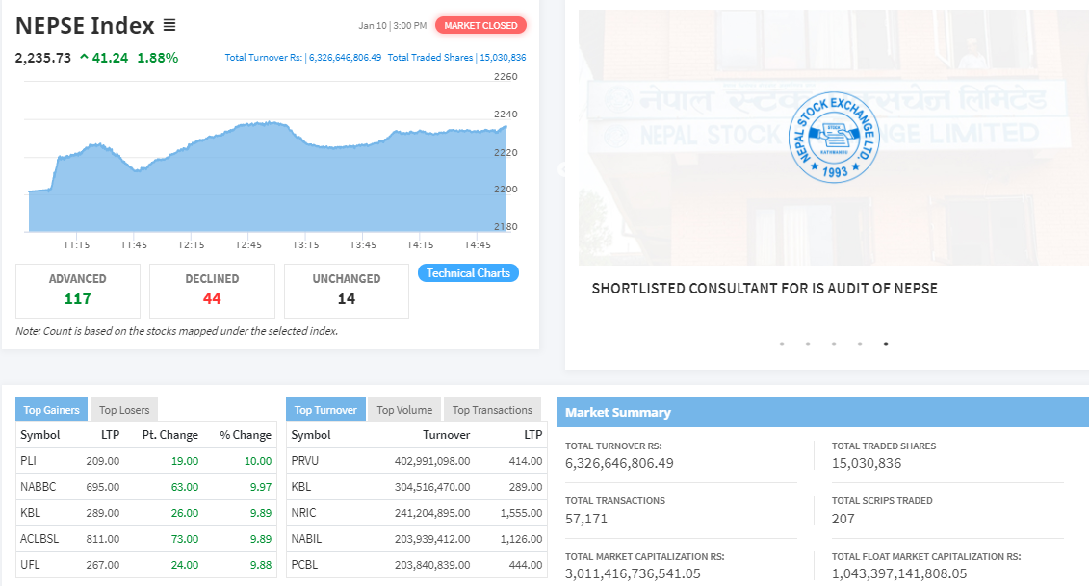Click the Turnover column header
This screenshot has width=1089, height=586.
pos(447,435)
